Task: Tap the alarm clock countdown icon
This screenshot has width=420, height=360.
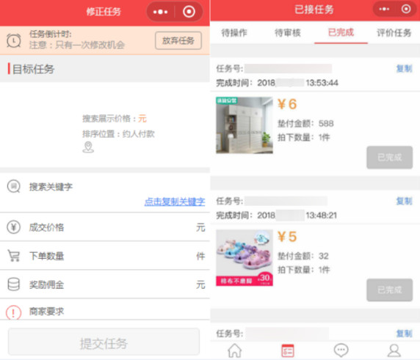Action: click(14, 40)
